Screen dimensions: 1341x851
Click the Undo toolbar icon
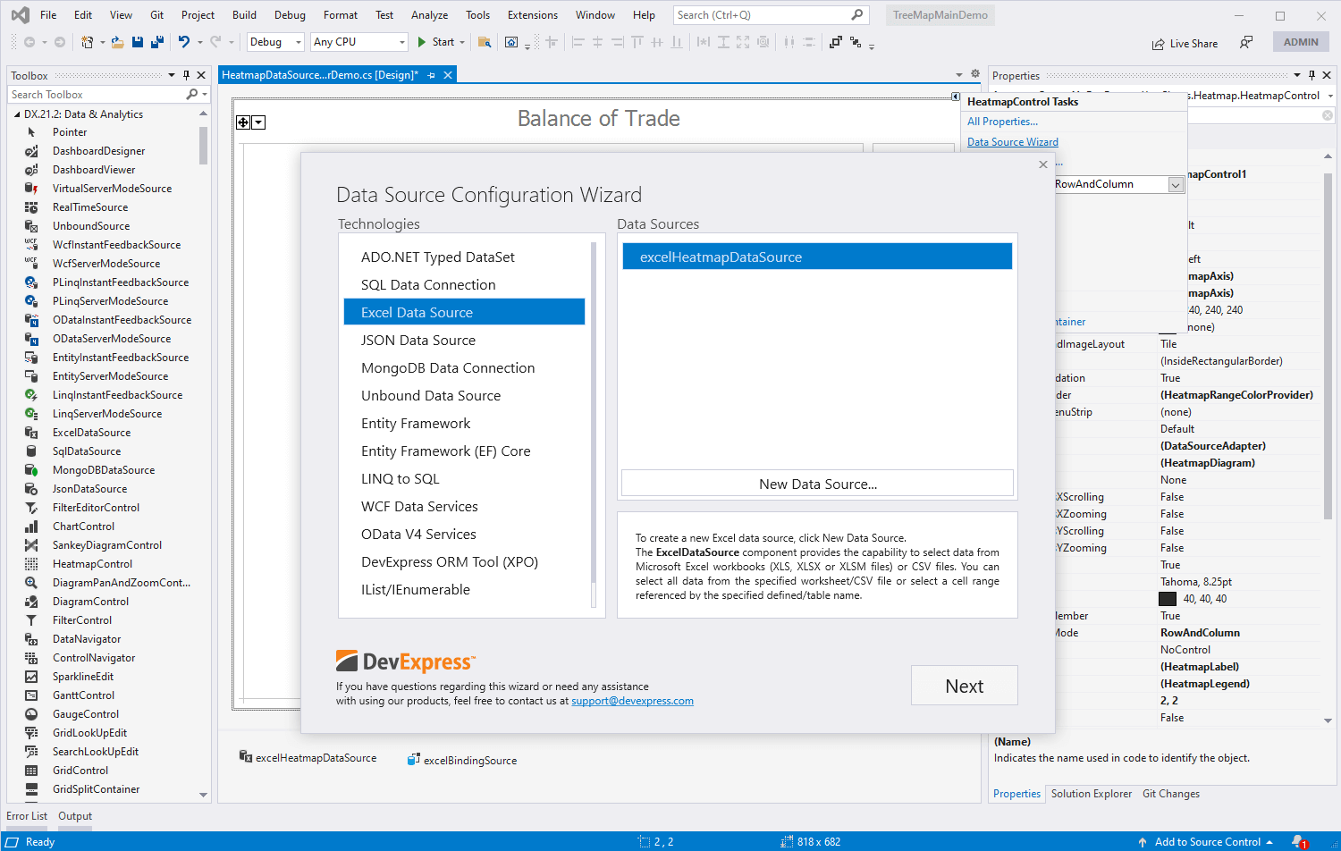coord(184,42)
